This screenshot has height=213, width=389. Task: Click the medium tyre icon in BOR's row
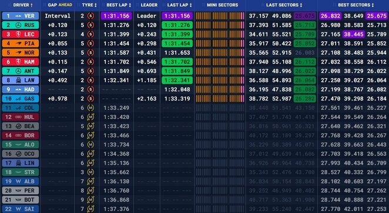[x=90, y=135]
